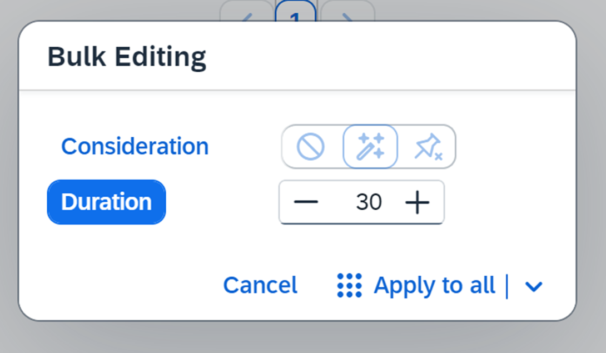Choose the unpin consideration icon
Image resolution: width=606 pixels, height=353 pixels.
point(428,147)
